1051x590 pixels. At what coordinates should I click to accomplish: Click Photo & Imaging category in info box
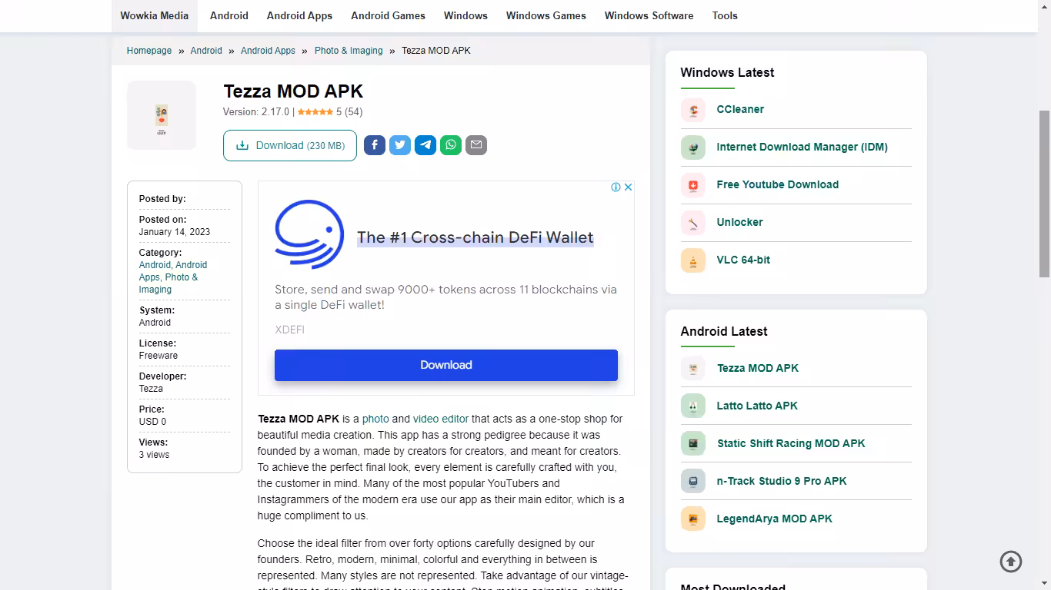[168, 283]
